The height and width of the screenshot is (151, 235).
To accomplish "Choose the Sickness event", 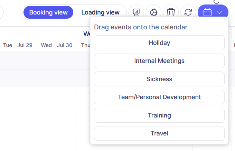I will point(159,79).
